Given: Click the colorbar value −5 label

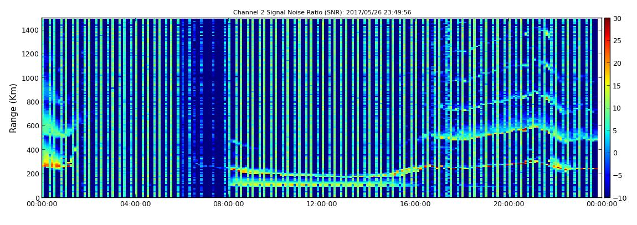Looking at the screenshot, I should [617, 175].
